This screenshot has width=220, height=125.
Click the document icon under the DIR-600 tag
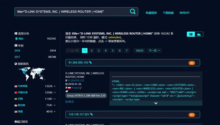[67, 102]
